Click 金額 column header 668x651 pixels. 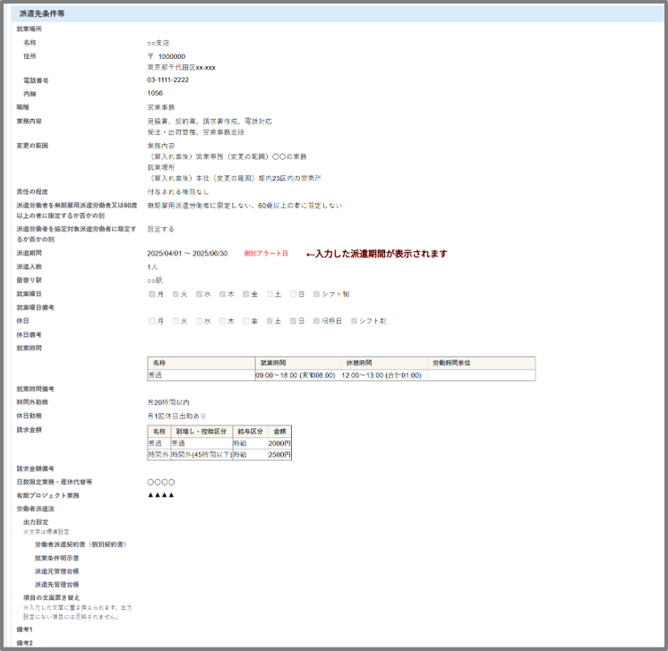click(x=279, y=431)
